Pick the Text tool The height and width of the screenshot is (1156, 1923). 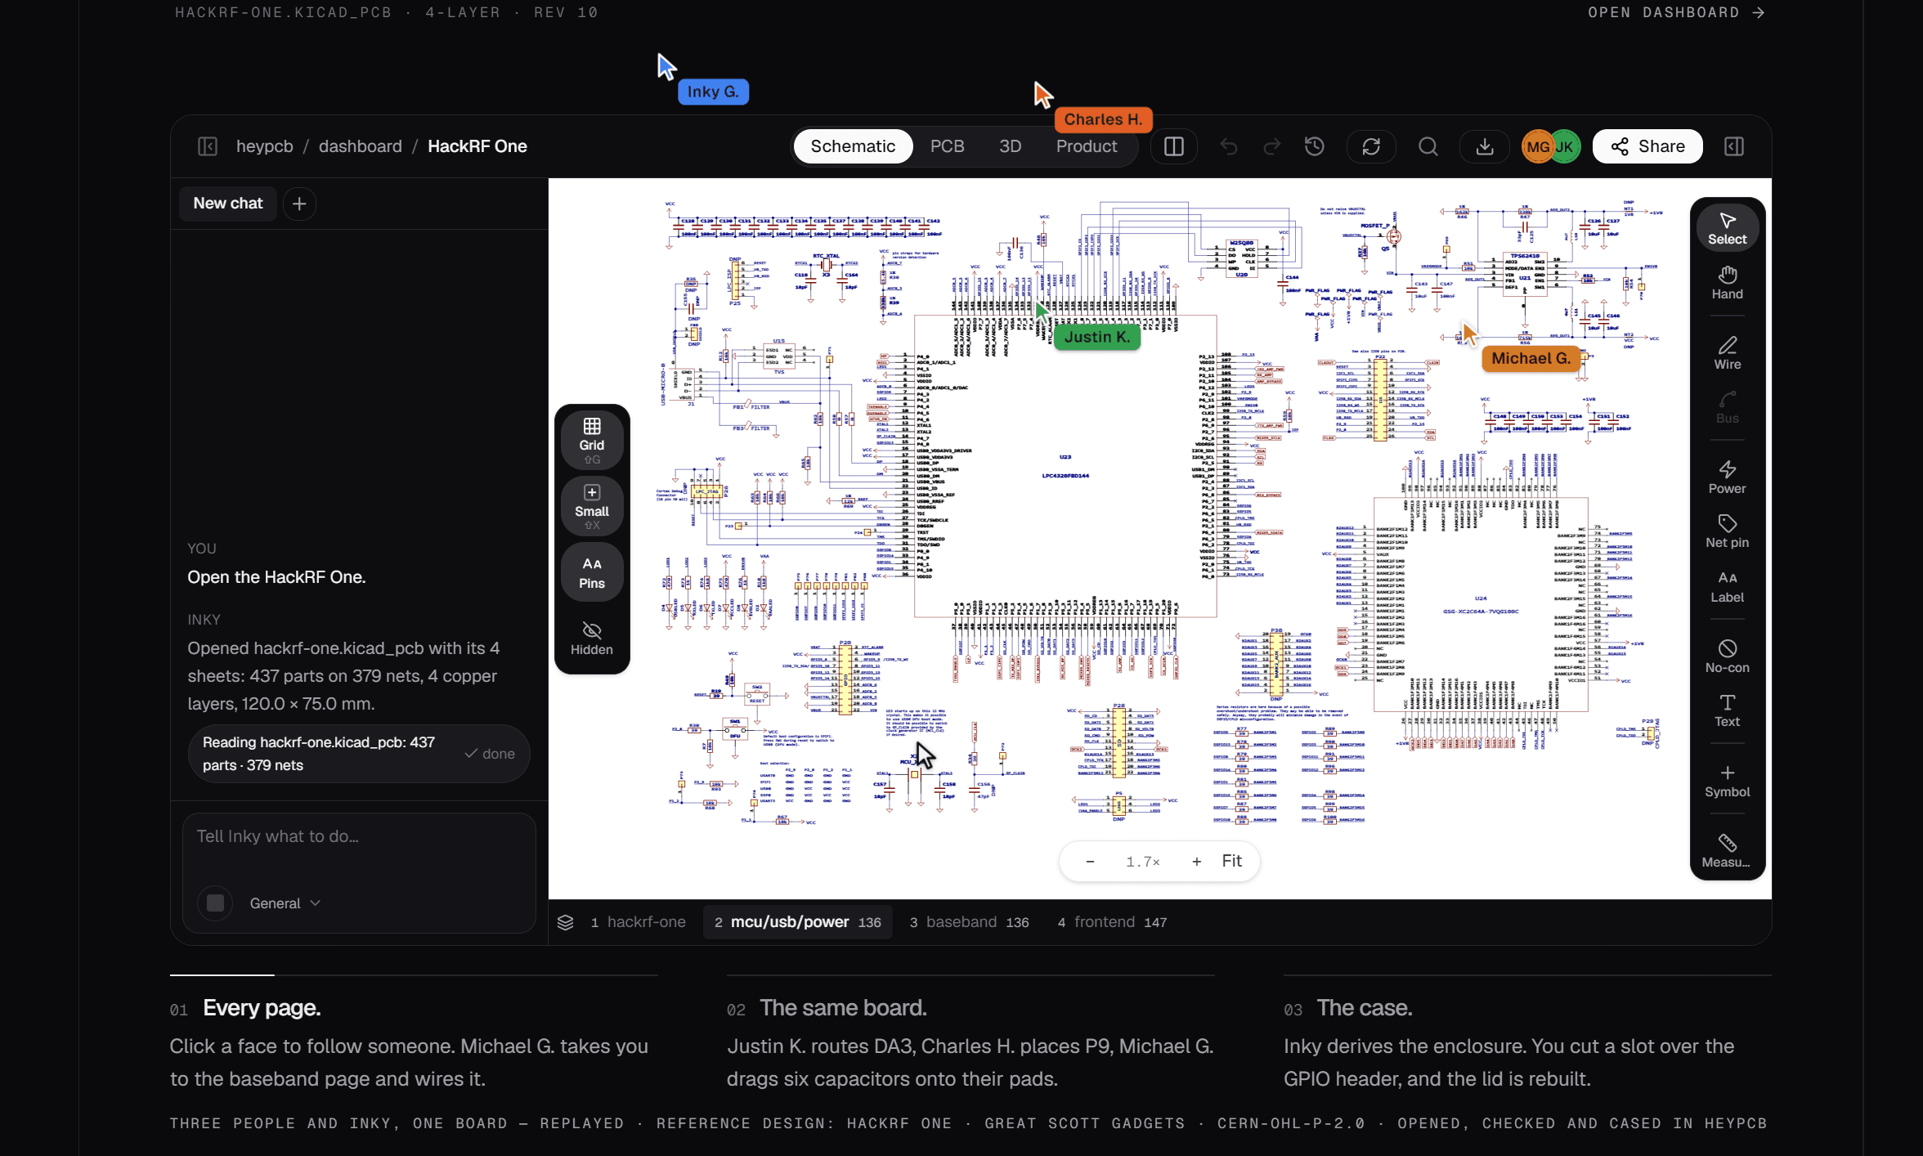coord(1727,710)
